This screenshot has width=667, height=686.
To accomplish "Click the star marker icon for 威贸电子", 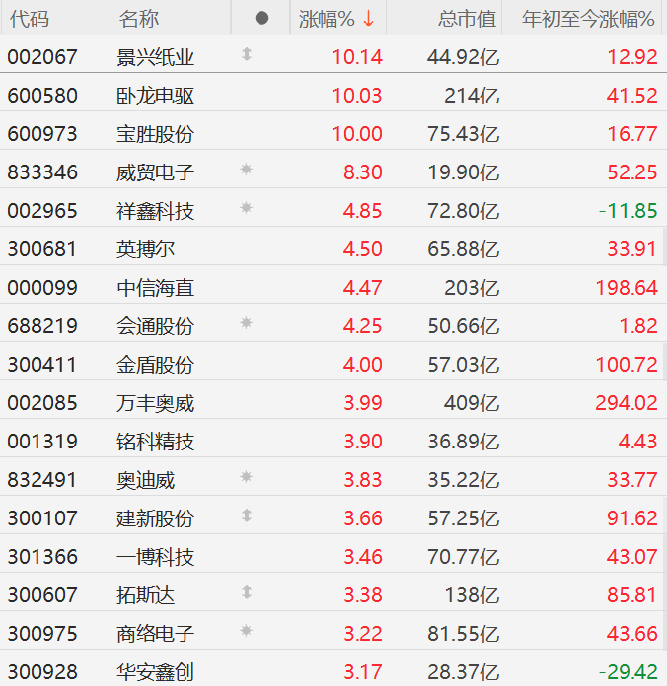I will coord(246,170).
